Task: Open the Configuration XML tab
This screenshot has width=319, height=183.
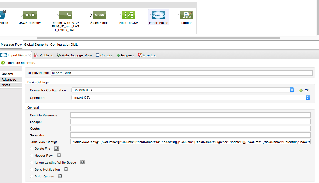Action: [64, 44]
